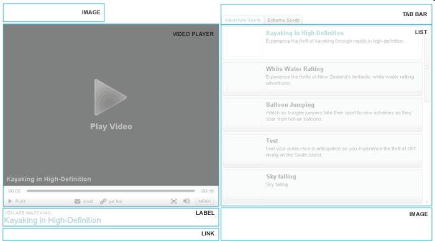Click the email envelope icon
Image resolution: width=435 pixels, height=241 pixels.
78,201
